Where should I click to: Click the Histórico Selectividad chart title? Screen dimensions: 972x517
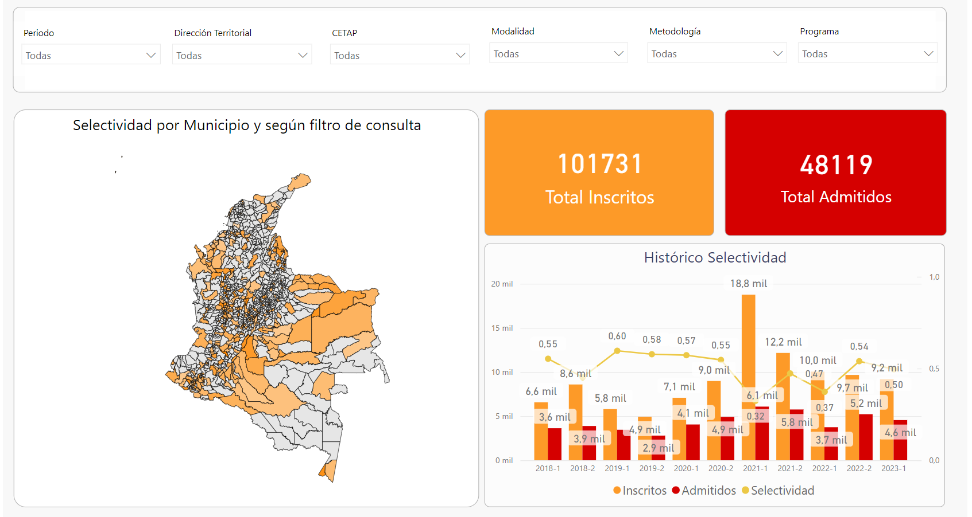point(715,258)
